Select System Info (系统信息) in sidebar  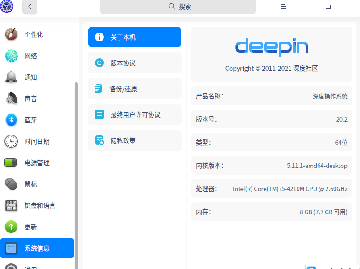[37, 248]
